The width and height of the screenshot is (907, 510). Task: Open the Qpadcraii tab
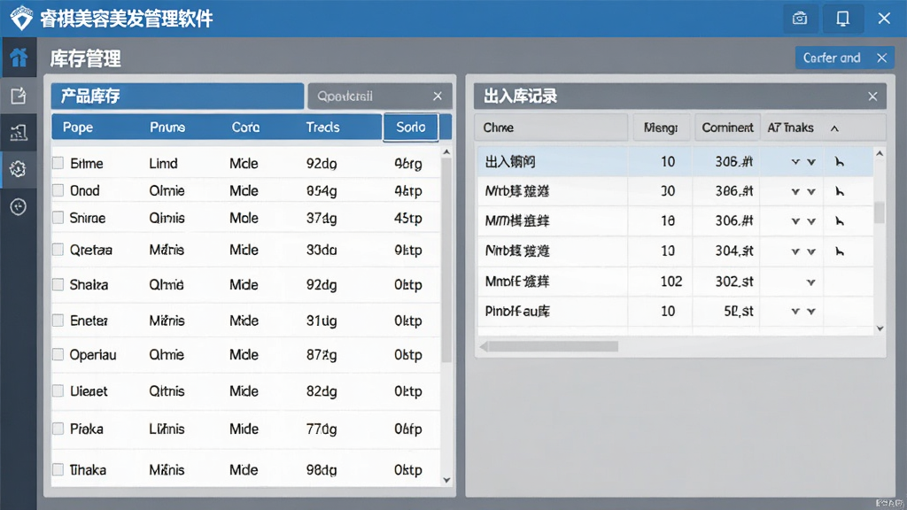[x=380, y=96]
